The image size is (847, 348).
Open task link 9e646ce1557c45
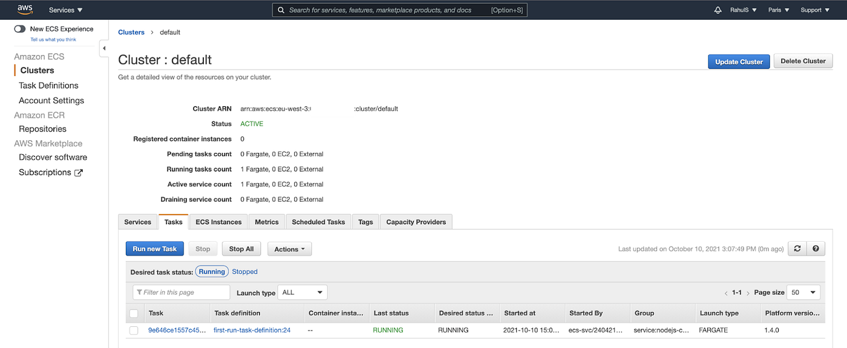[x=178, y=330]
